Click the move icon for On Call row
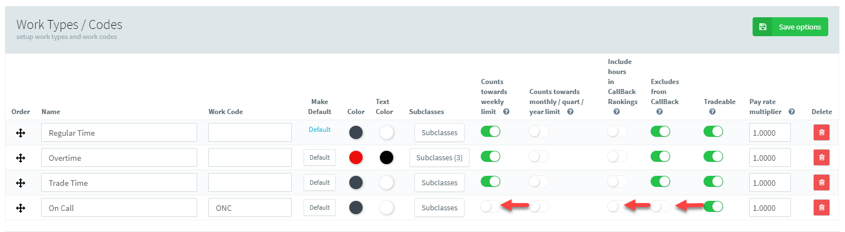845x232 pixels. click(21, 208)
